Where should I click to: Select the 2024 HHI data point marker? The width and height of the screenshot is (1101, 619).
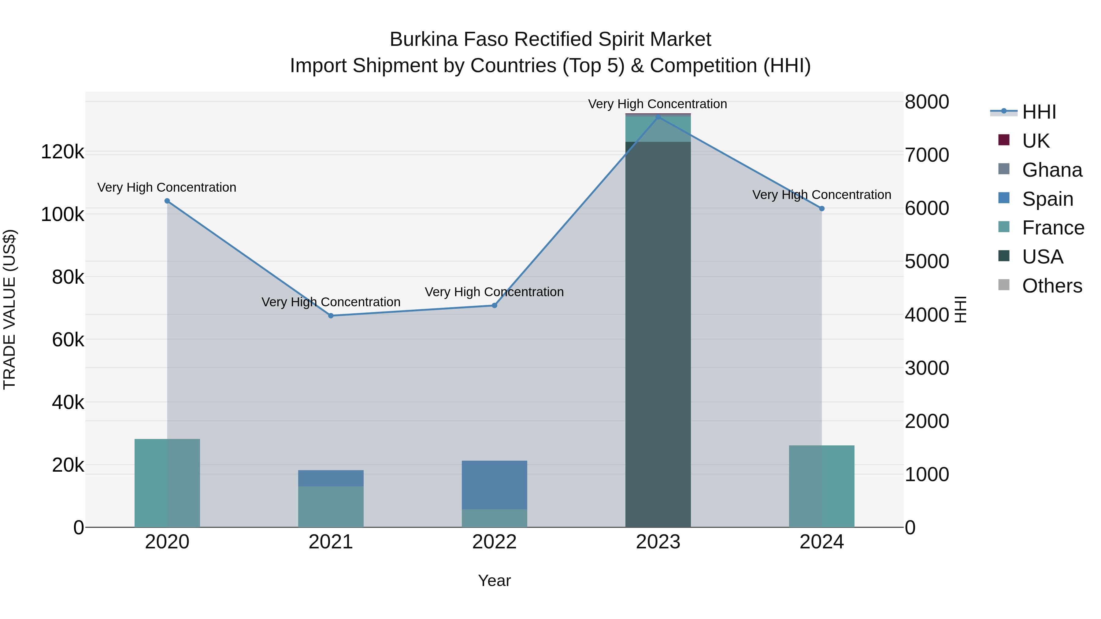(x=821, y=208)
